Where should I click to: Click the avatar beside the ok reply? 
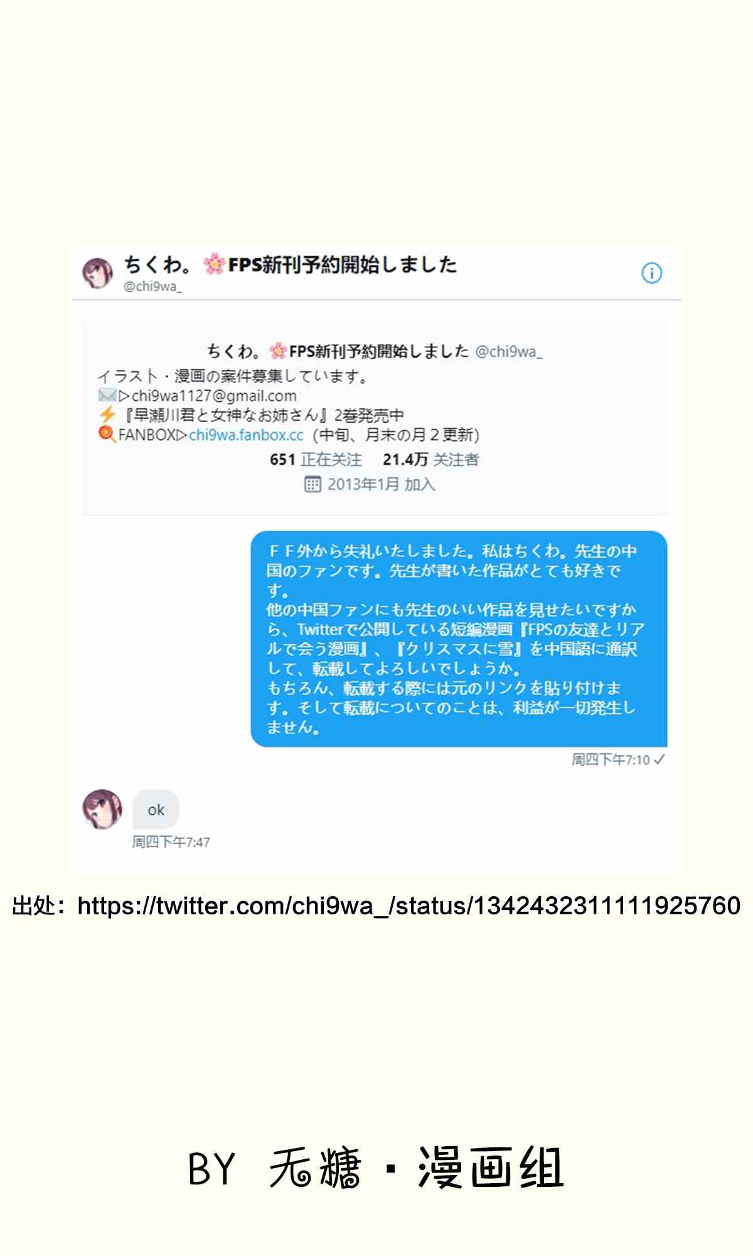click(102, 809)
